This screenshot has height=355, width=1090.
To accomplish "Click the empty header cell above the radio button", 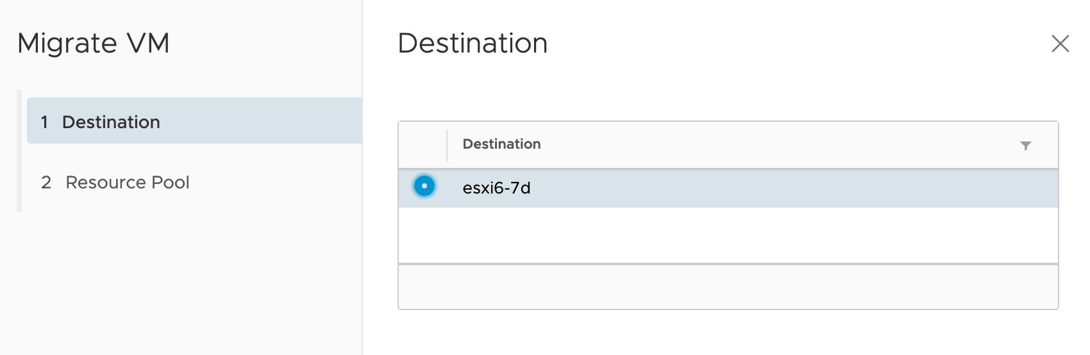I will 423,144.
